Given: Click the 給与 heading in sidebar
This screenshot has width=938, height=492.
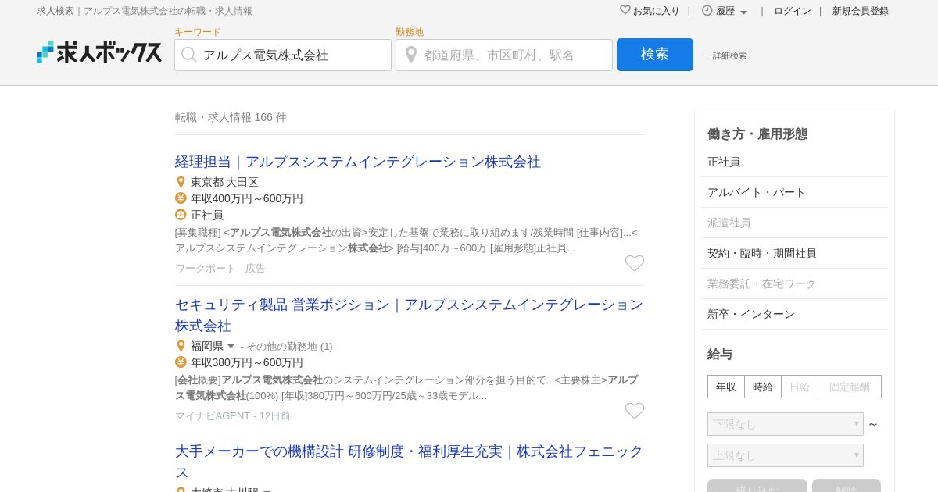Looking at the screenshot, I should (720, 354).
